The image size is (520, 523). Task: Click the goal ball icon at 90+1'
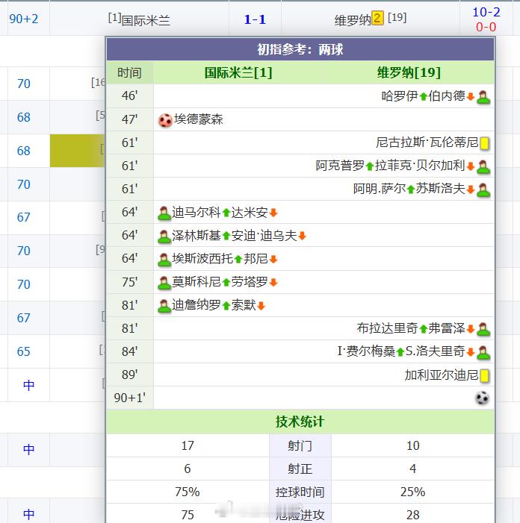pyautogui.click(x=483, y=398)
